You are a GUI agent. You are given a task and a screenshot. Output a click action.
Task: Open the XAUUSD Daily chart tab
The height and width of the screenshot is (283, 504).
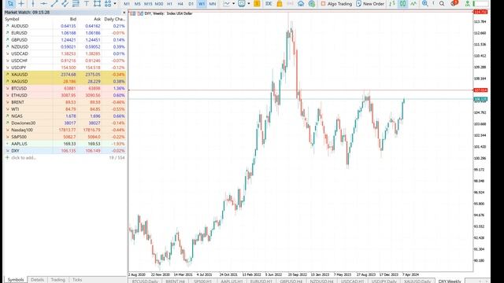pyautogui.click(x=417, y=281)
